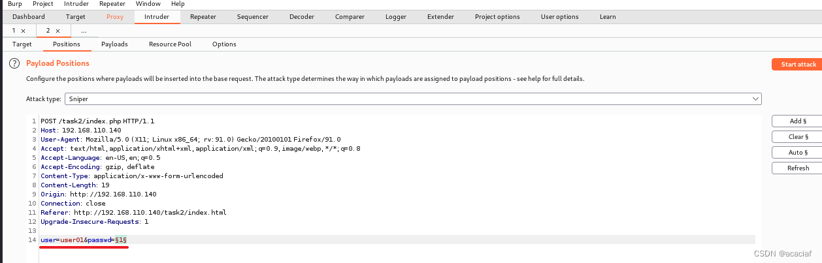Viewport: 822px width, 263px height.
Task: Open the Burp menu in the menu bar
Action: pyautogui.click(x=14, y=4)
